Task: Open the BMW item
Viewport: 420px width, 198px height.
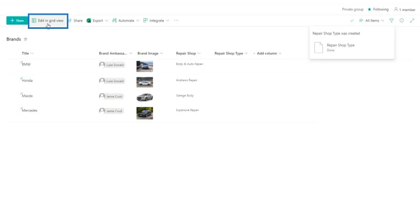Action: (26, 64)
